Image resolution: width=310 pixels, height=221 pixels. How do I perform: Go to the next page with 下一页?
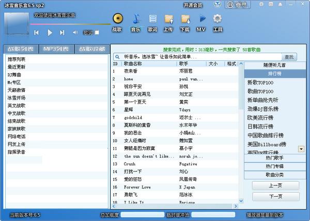(275, 196)
